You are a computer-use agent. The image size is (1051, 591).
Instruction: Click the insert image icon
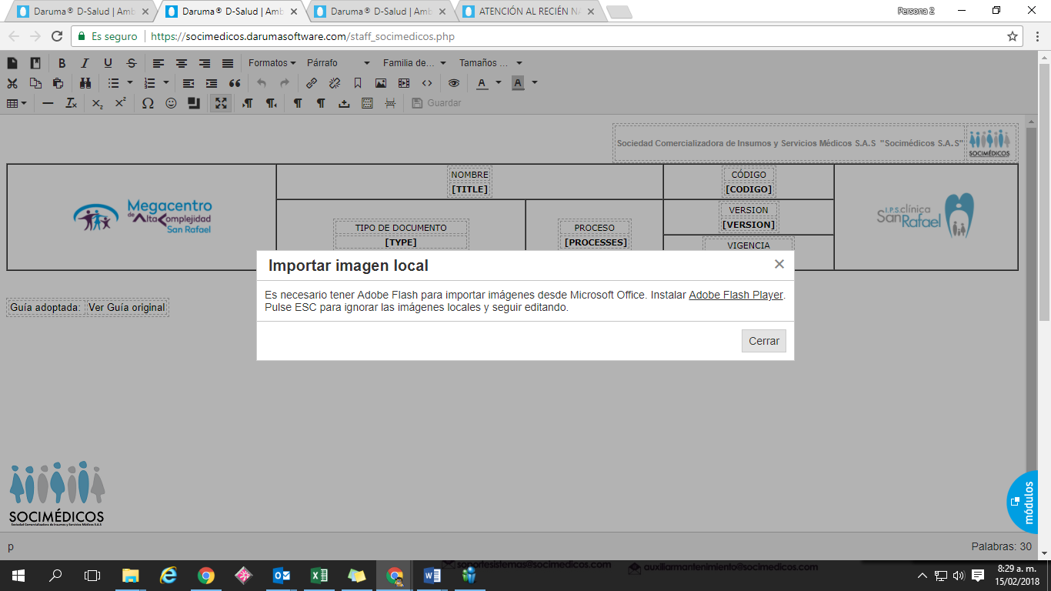[x=381, y=83]
